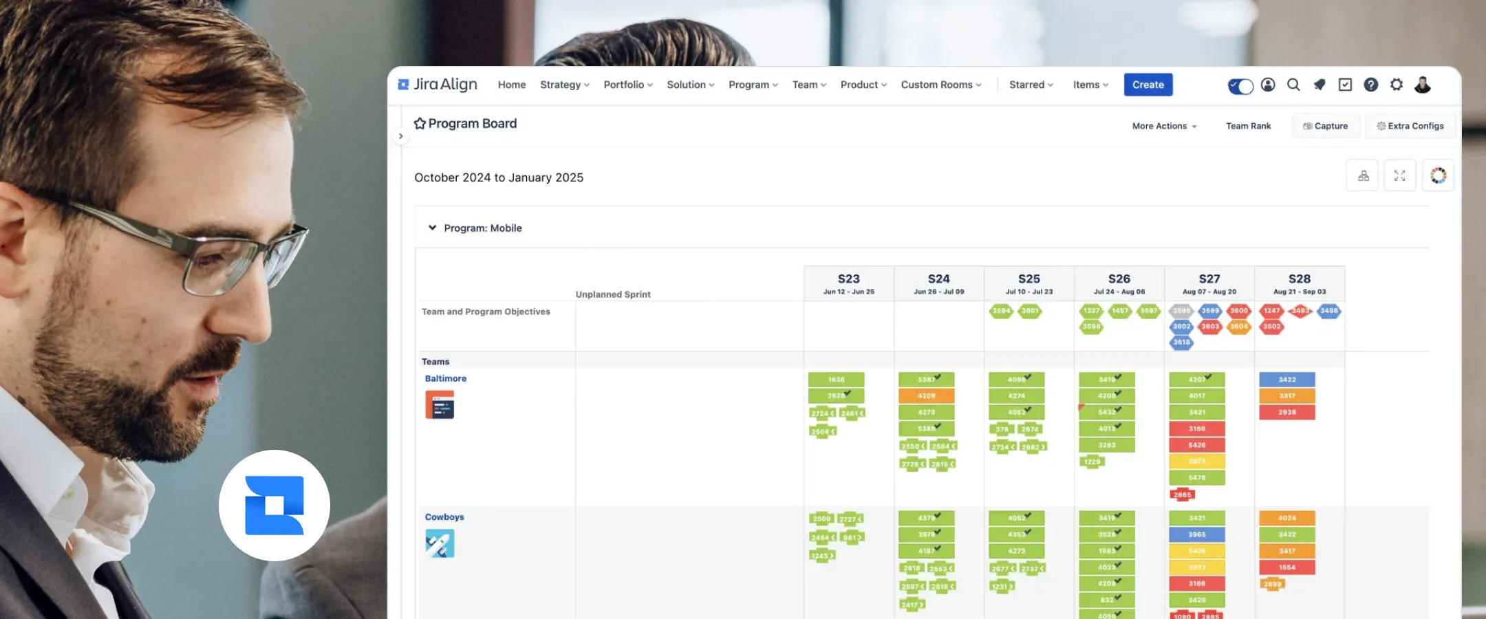Click the Jira Align logo
Image resolution: width=1486 pixels, height=619 pixels.
click(x=438, y=84)
